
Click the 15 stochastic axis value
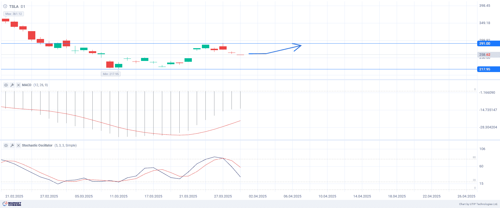pos(481,184)
